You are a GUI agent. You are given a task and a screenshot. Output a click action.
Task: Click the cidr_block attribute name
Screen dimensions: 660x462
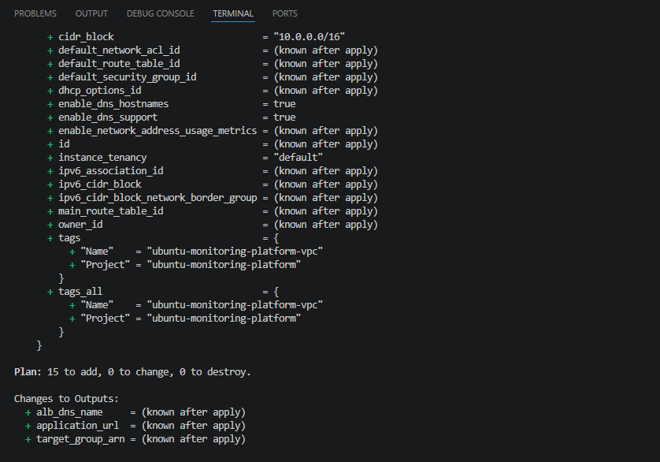(86, 37)
